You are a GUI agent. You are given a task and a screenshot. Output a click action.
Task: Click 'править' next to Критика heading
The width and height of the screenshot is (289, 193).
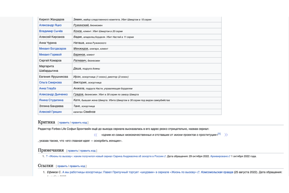click(64, 123)
